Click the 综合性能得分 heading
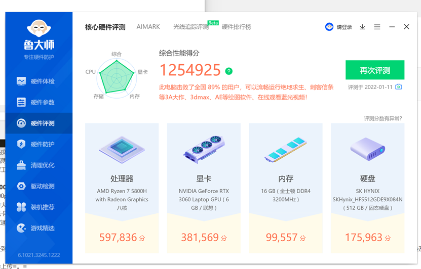 (179, 53)
